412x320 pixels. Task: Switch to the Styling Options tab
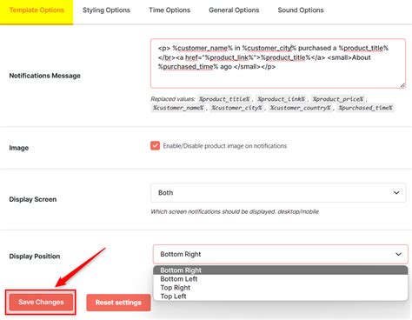[106, 10]
